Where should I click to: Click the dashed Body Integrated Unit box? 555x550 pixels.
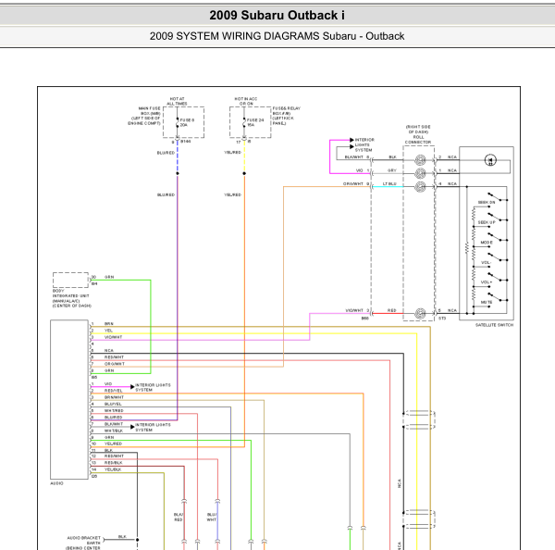click(70, 280)
